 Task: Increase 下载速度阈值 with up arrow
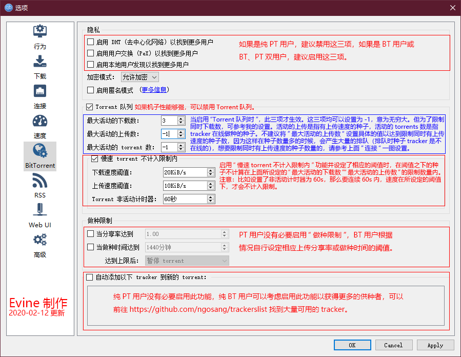pyautogui.click(x=211, y=170)
